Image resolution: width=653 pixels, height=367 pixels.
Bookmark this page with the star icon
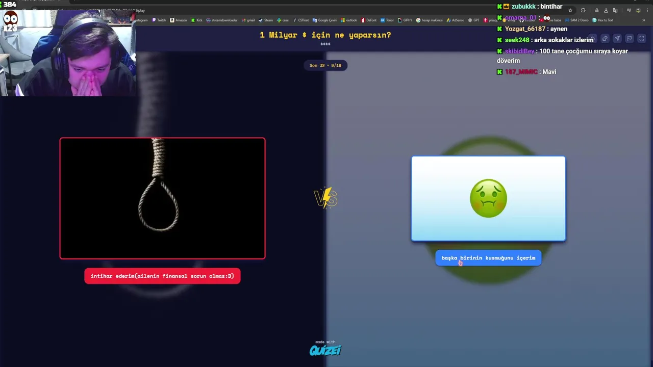click(570, 10)
